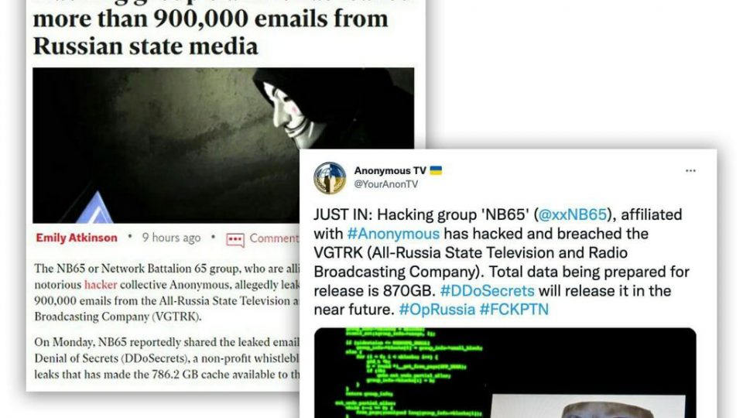Click the tweet text body

(502, 262)
